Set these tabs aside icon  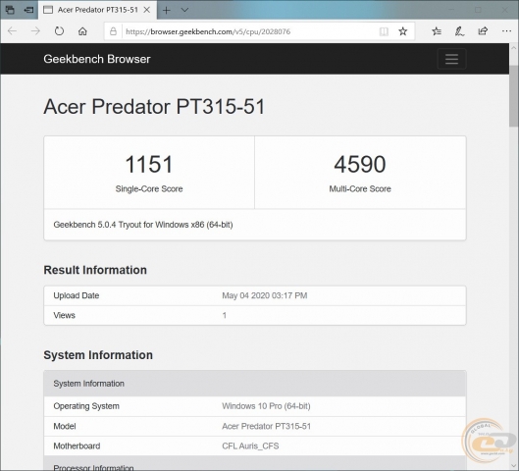pyautogui.click(x=28, y=10)
